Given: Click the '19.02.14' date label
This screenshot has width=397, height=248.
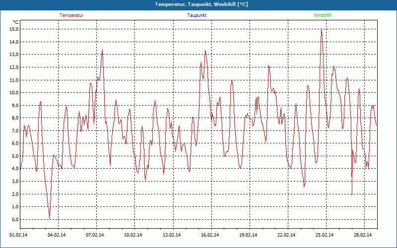Looking at the screenshot, I should (248, 235).
